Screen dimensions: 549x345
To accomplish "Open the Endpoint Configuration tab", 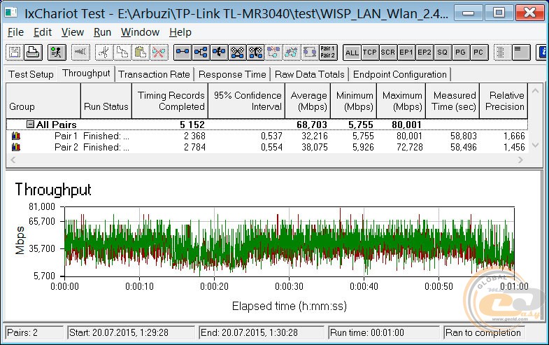I will 400,74.
